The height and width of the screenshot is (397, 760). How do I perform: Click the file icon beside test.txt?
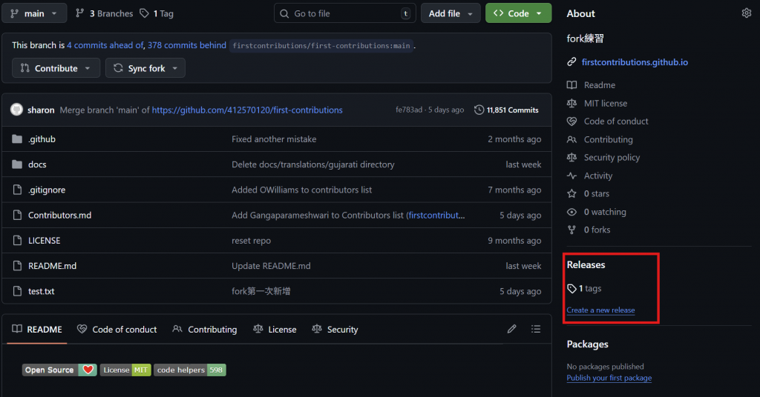[17, 291]
